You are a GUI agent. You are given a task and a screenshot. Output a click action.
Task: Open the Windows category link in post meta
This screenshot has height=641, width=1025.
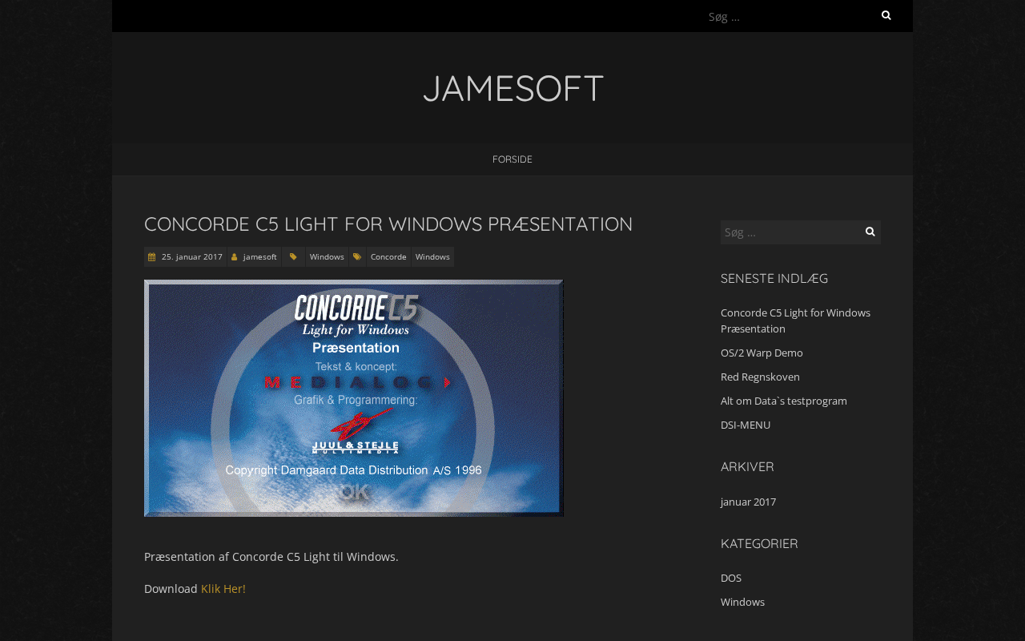point(327,257)
